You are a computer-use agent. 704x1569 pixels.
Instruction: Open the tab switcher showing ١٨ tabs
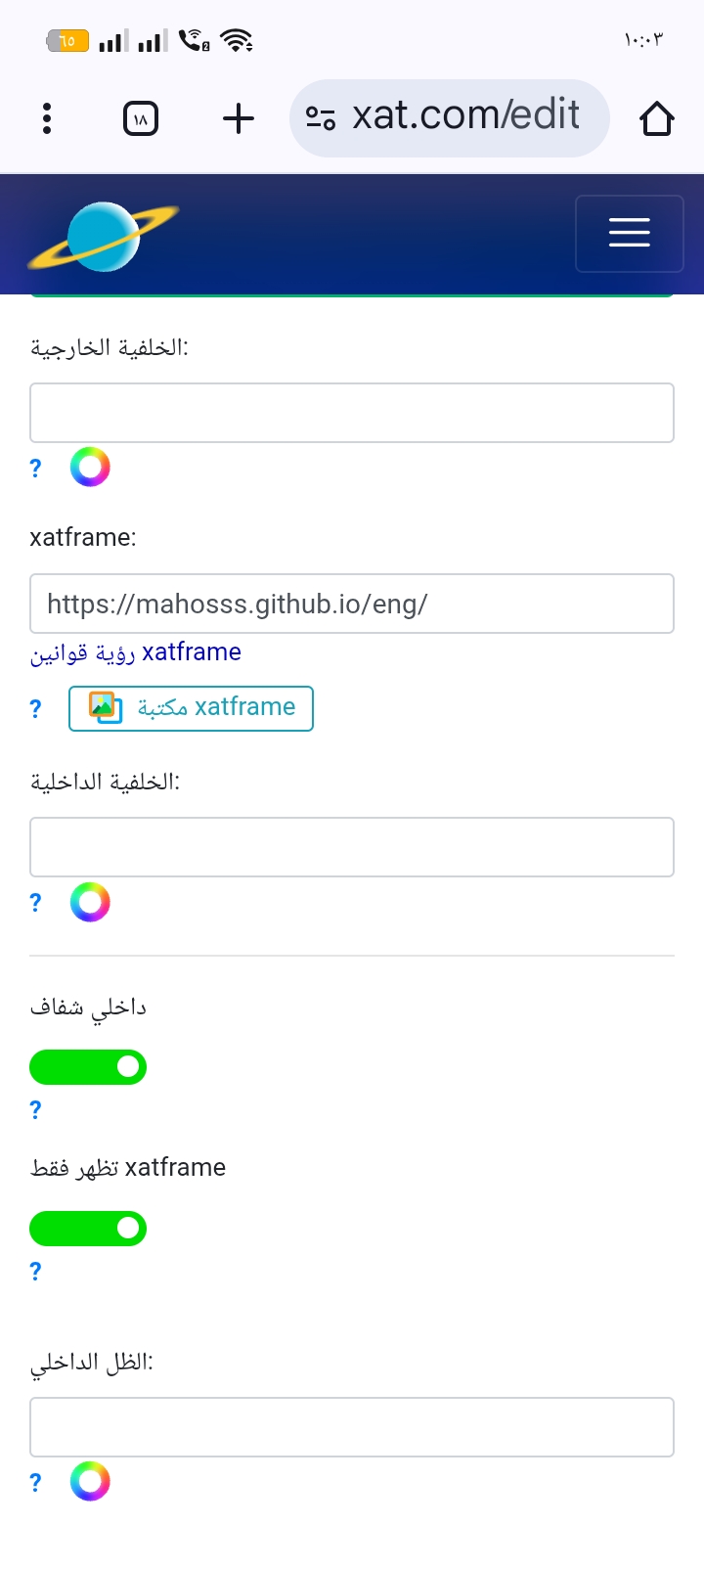pos(141,119)
